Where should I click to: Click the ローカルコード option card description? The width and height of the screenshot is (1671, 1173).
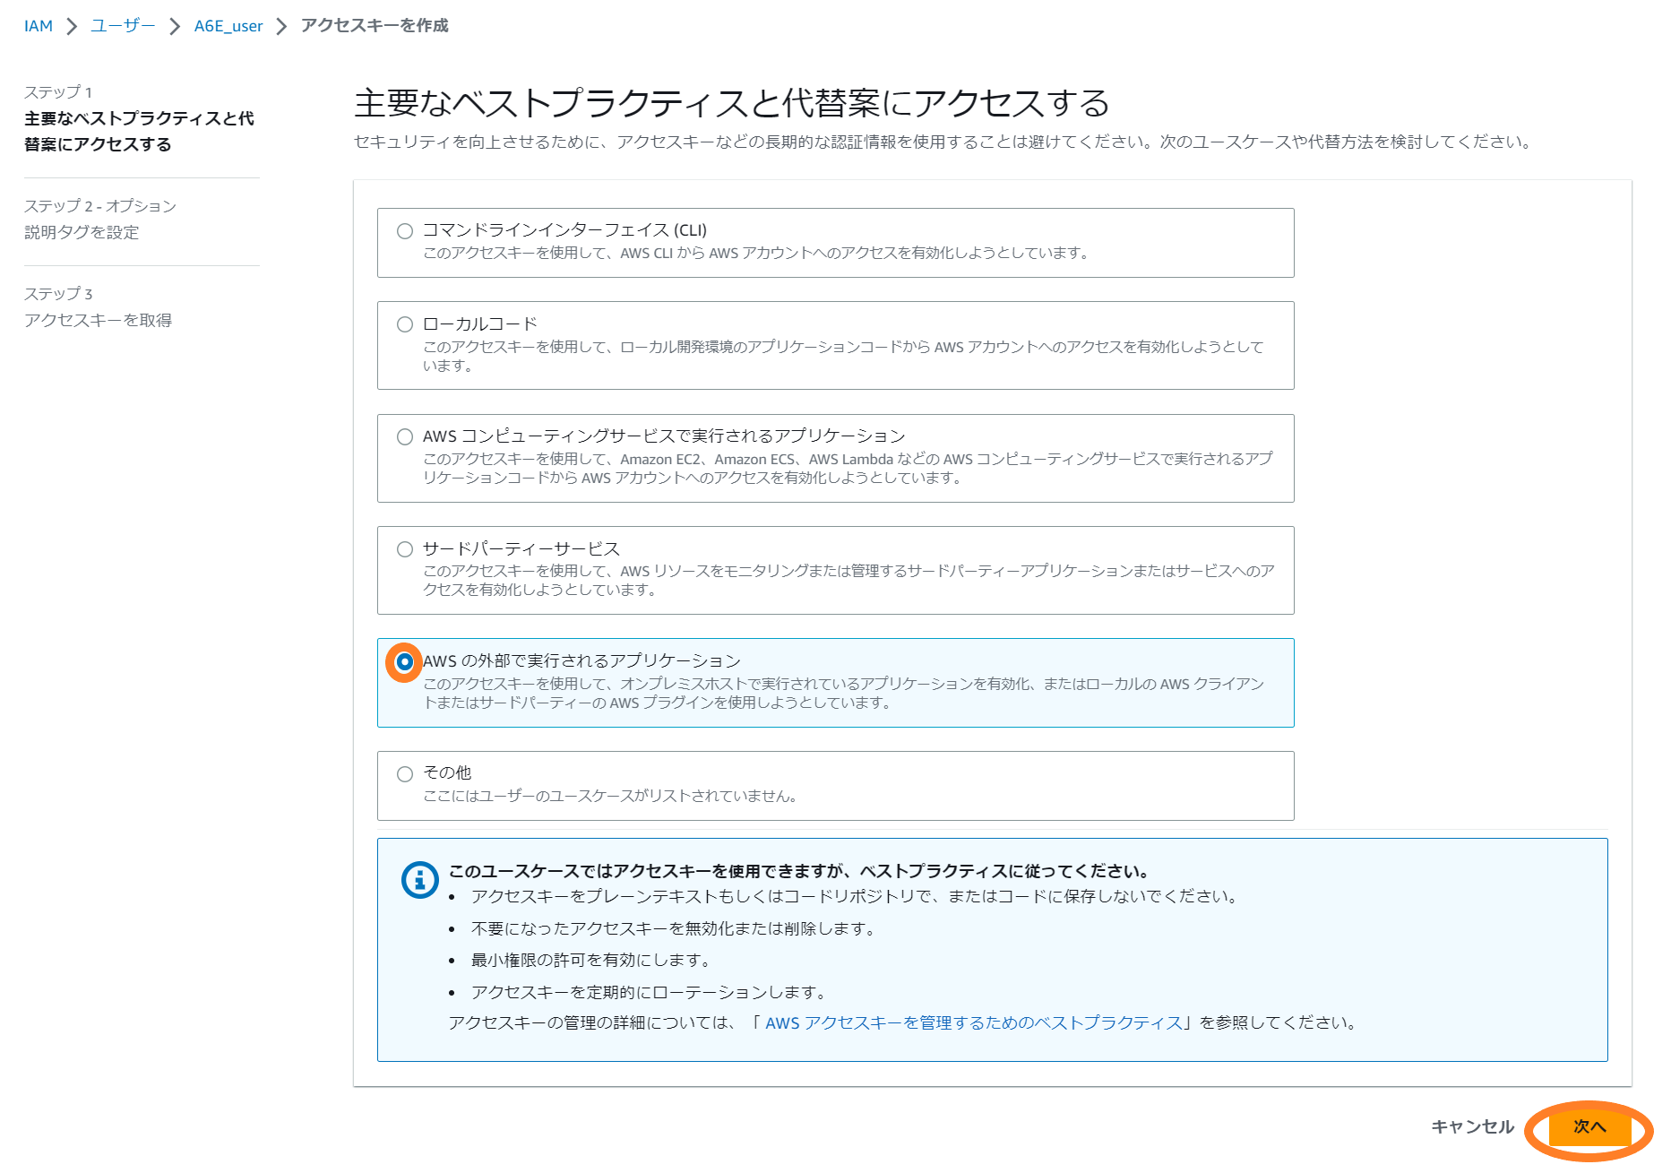click(842, 356)
